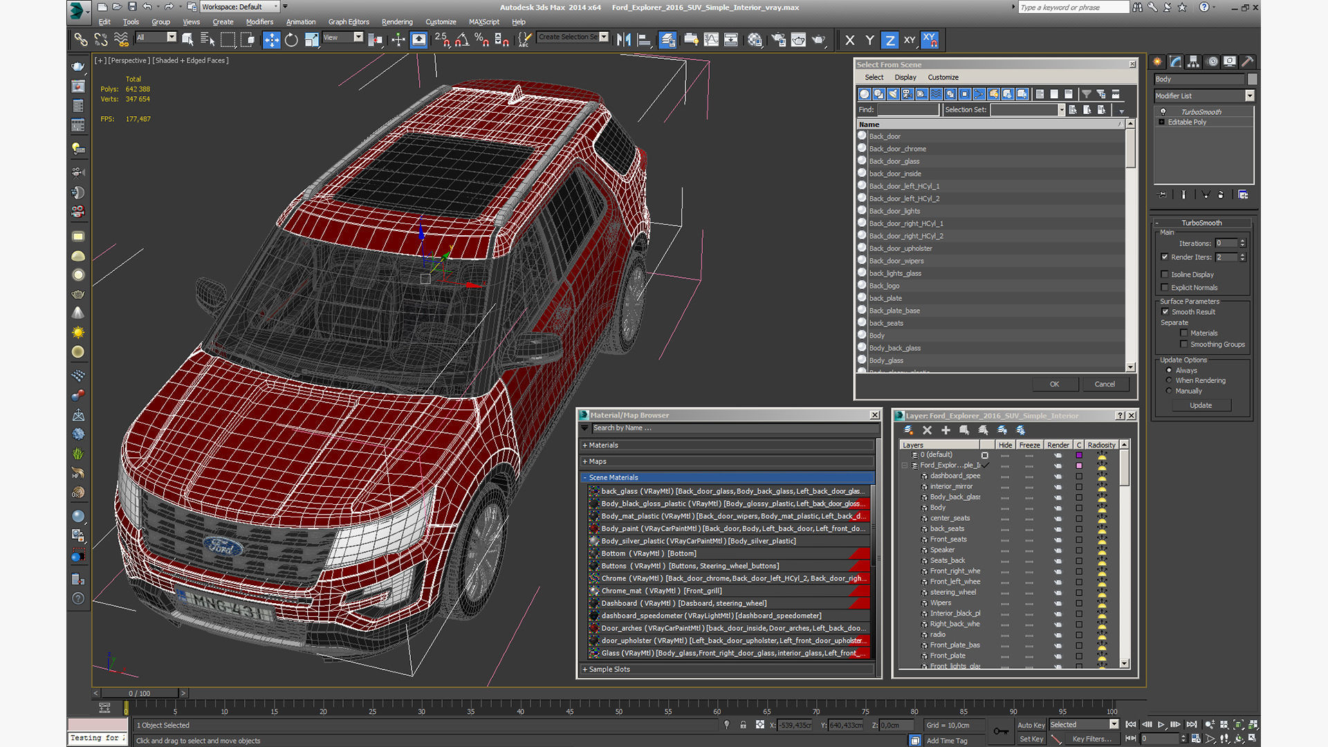Screen dimensions: 1328x747
Task: Open the Graph Editors menu
Action: (349, 22)
